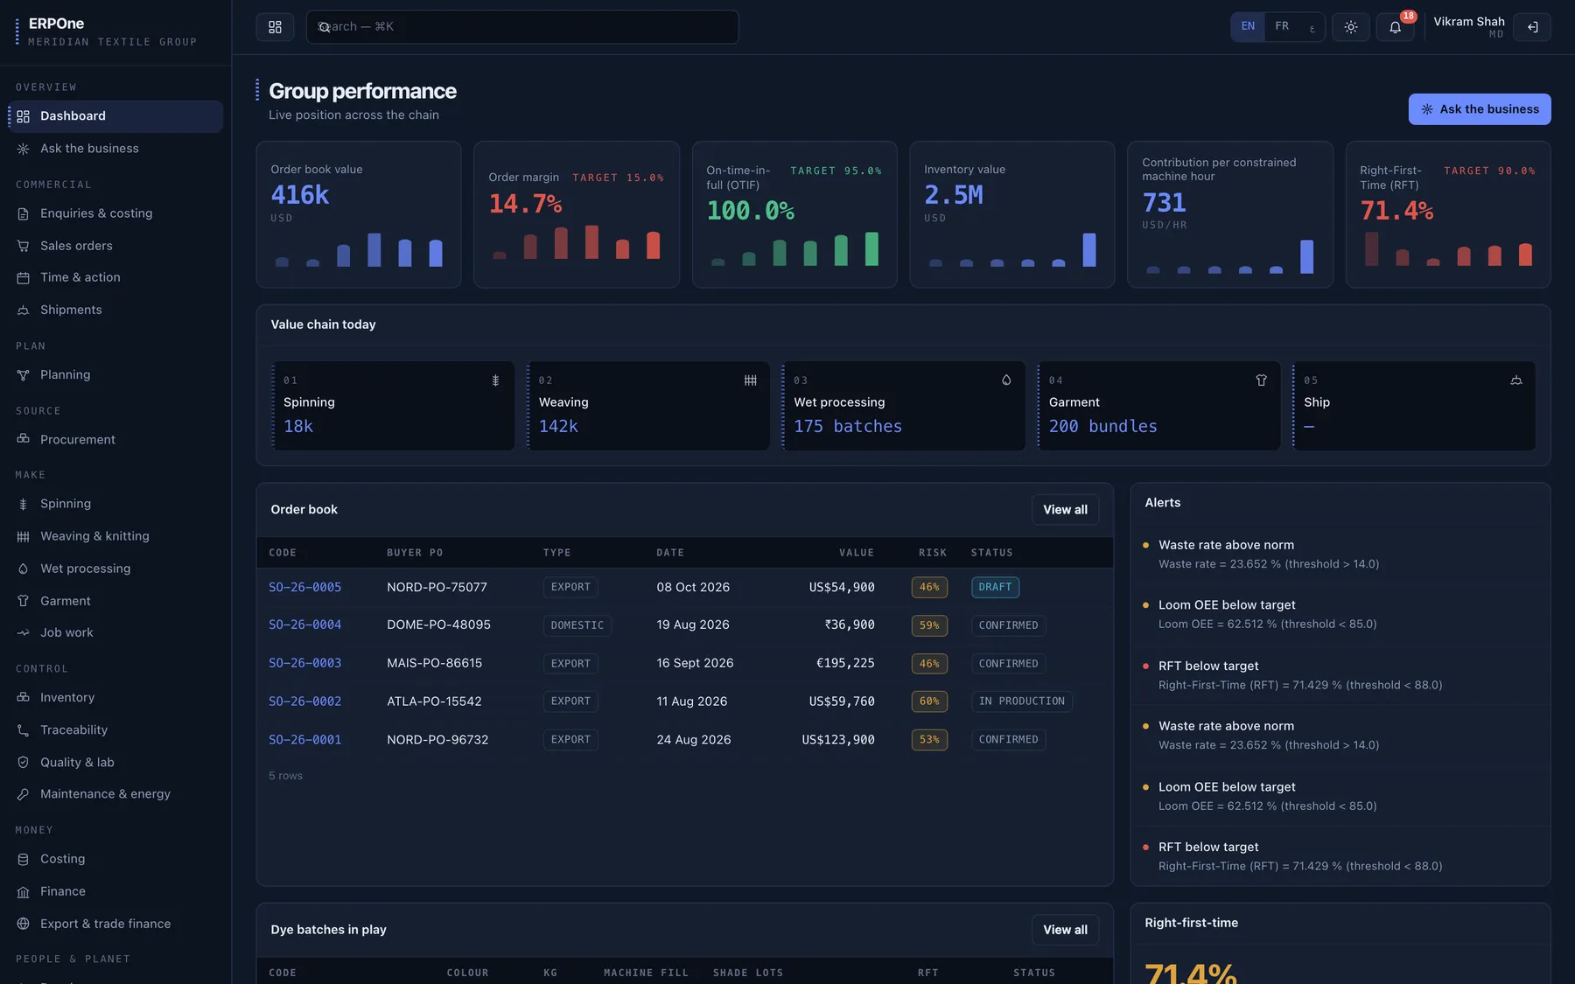Click the Procurement icon
The image size is (1575, 984).
tap(24, 439)
